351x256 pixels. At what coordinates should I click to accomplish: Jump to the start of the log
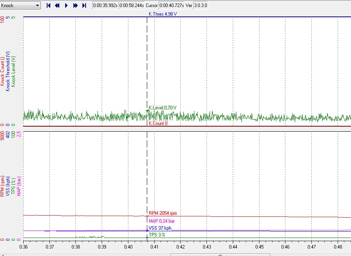click(49, 5)
